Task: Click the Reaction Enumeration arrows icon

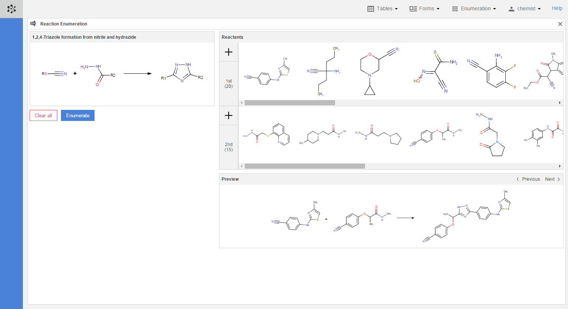Action: [33, 24]
